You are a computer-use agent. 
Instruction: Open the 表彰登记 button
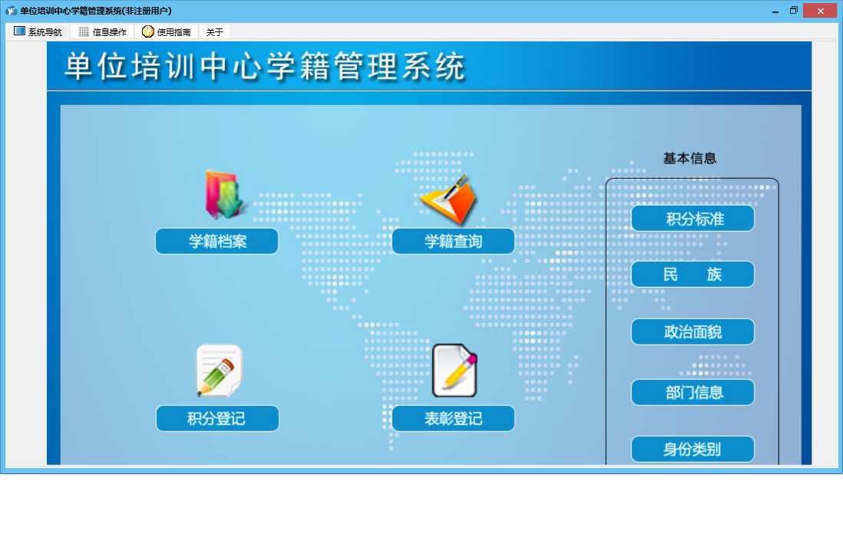pyautogui.click(x=453, y=419)
